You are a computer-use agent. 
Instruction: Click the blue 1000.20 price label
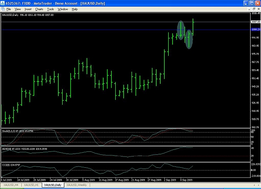click(x=256, y=30)
